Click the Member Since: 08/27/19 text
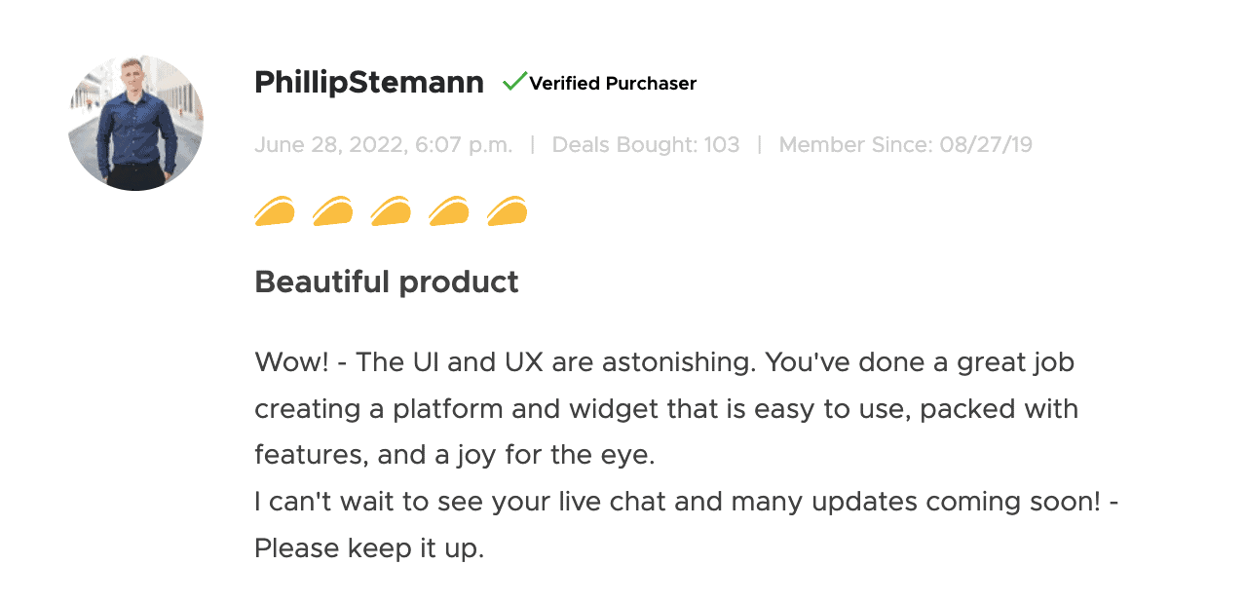1245x602 pixels. coord(905,145)
